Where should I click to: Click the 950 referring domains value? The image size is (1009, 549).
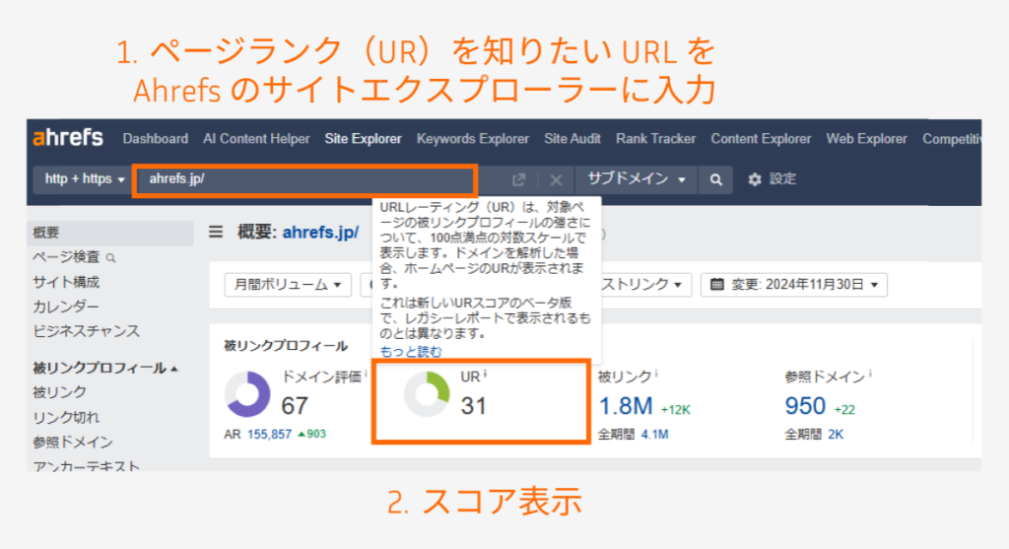coord(805,406)
